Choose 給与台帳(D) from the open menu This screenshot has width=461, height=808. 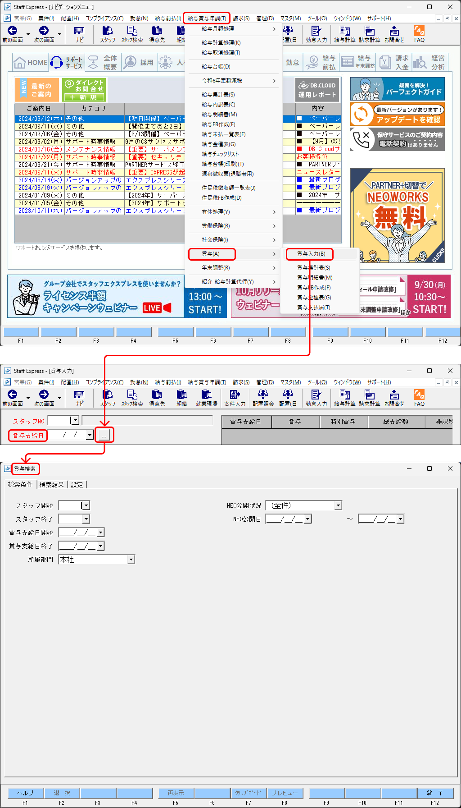[216, 67]
